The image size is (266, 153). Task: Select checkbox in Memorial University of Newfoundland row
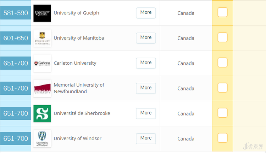tap(222, 88)
